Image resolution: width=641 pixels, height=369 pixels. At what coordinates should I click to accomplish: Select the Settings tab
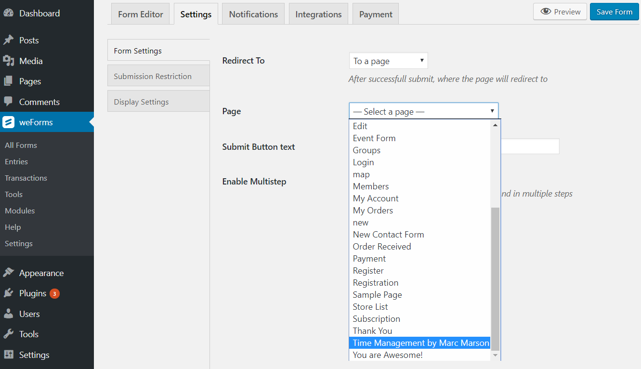pyautogui.click(x=196, y=14)
